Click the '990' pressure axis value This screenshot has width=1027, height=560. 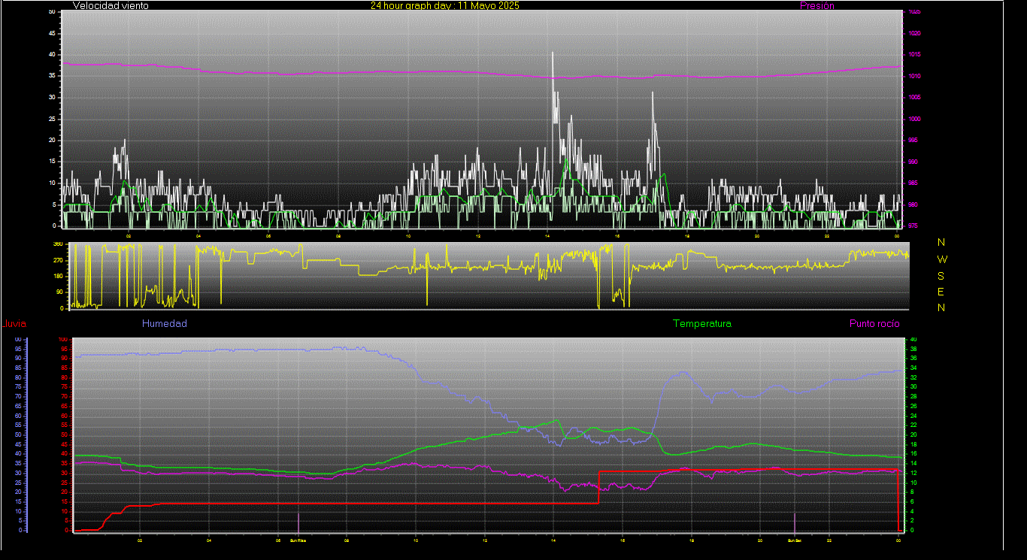(913, 162)
